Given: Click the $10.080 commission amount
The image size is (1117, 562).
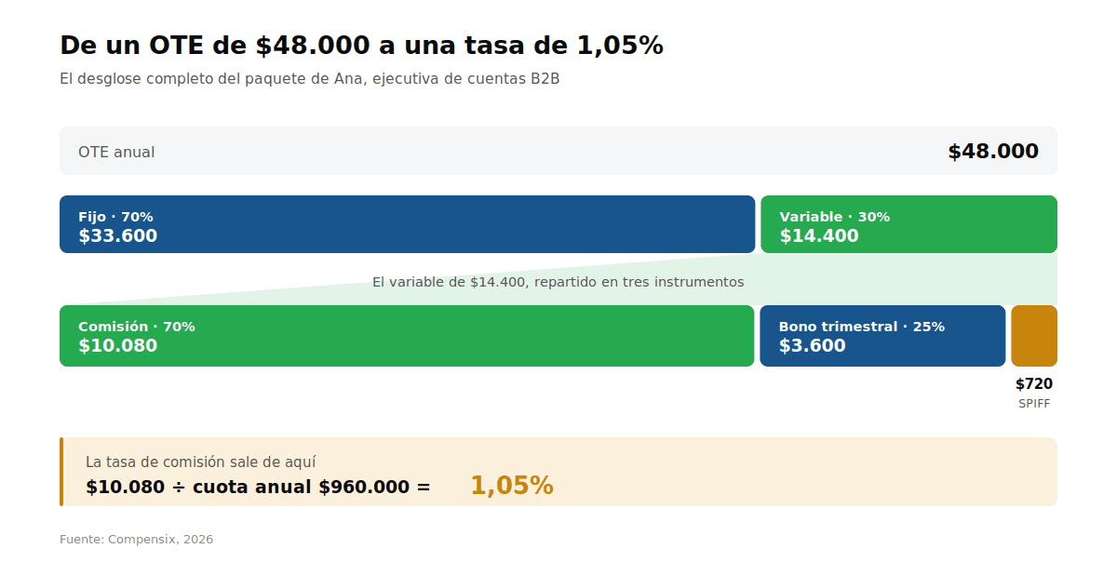Looking at the screenshot, I should pyautogui.click(x=118, y=346).
